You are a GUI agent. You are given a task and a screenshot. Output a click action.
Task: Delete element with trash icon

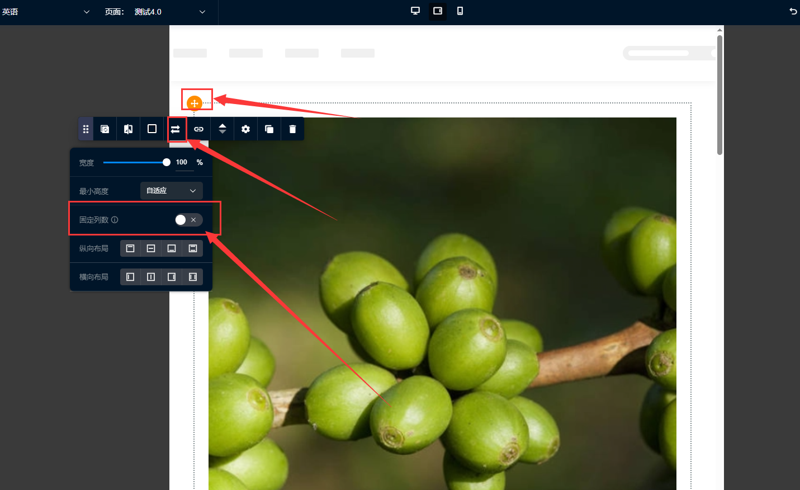(x=292, y=129)
